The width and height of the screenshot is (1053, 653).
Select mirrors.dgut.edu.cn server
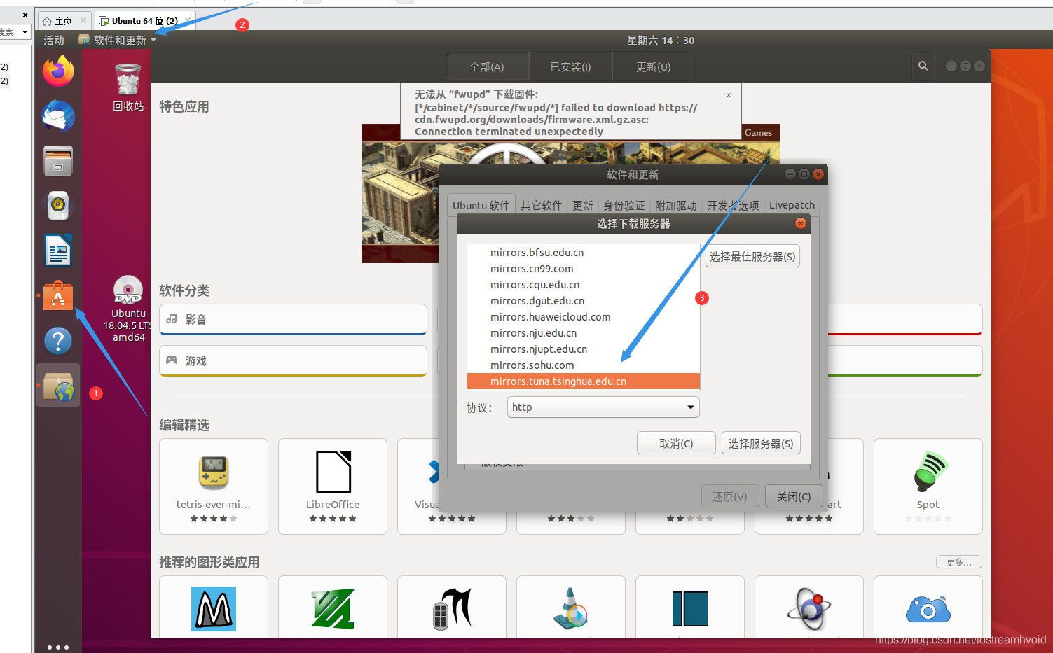coord(584,301)
